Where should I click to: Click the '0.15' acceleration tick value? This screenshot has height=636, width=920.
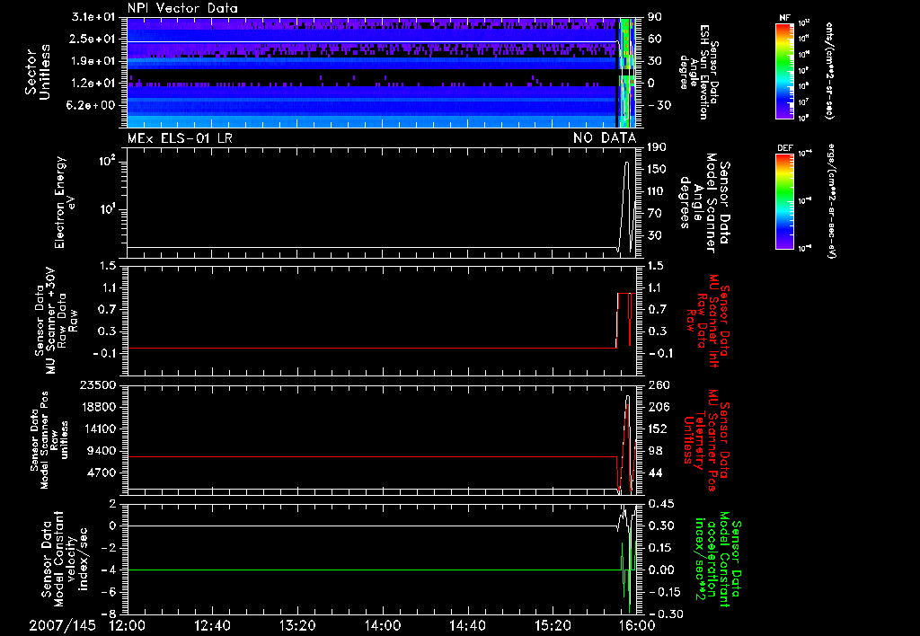(660, 548)
